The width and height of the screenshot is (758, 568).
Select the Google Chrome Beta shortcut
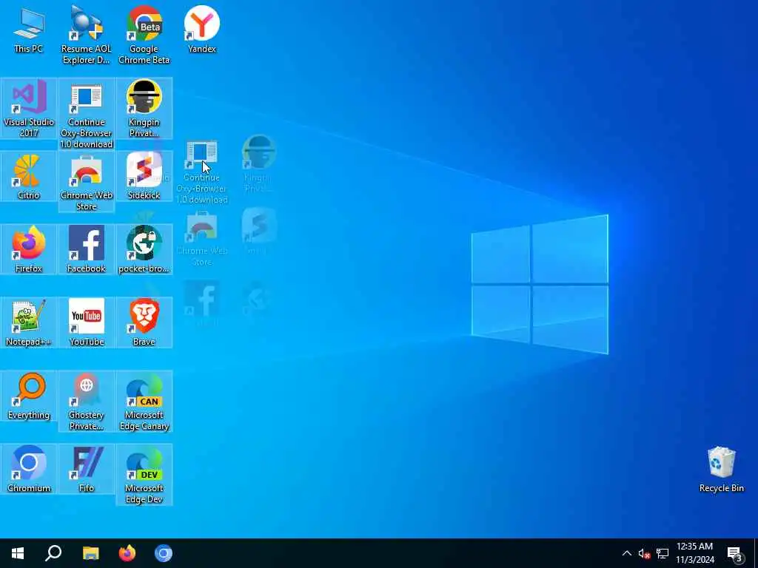[144, 35]
